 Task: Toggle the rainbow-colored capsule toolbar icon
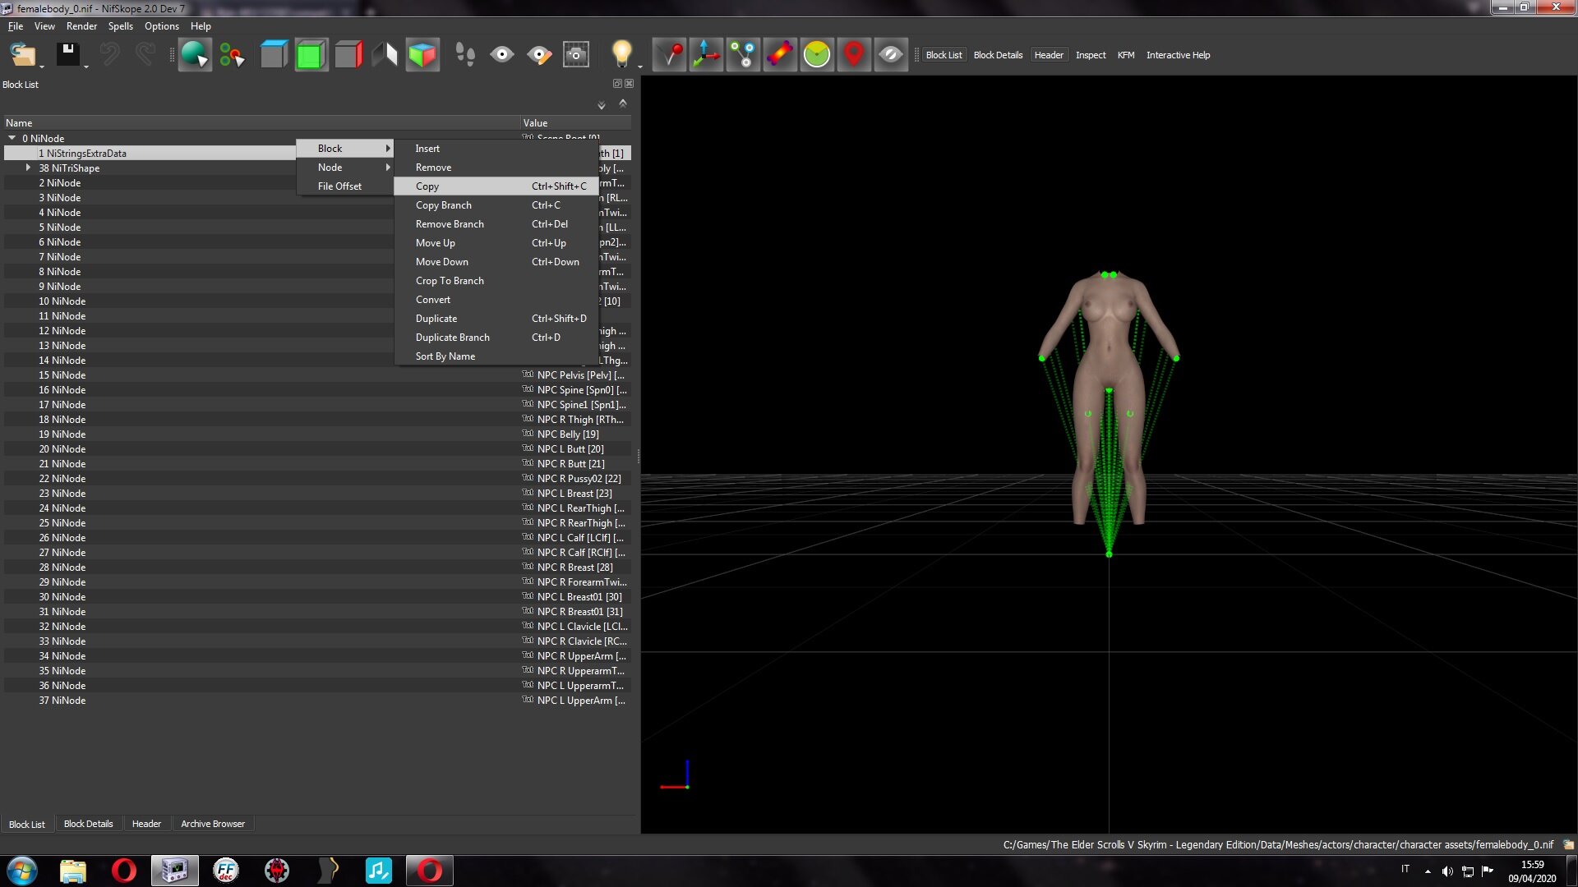pos(780,55)
